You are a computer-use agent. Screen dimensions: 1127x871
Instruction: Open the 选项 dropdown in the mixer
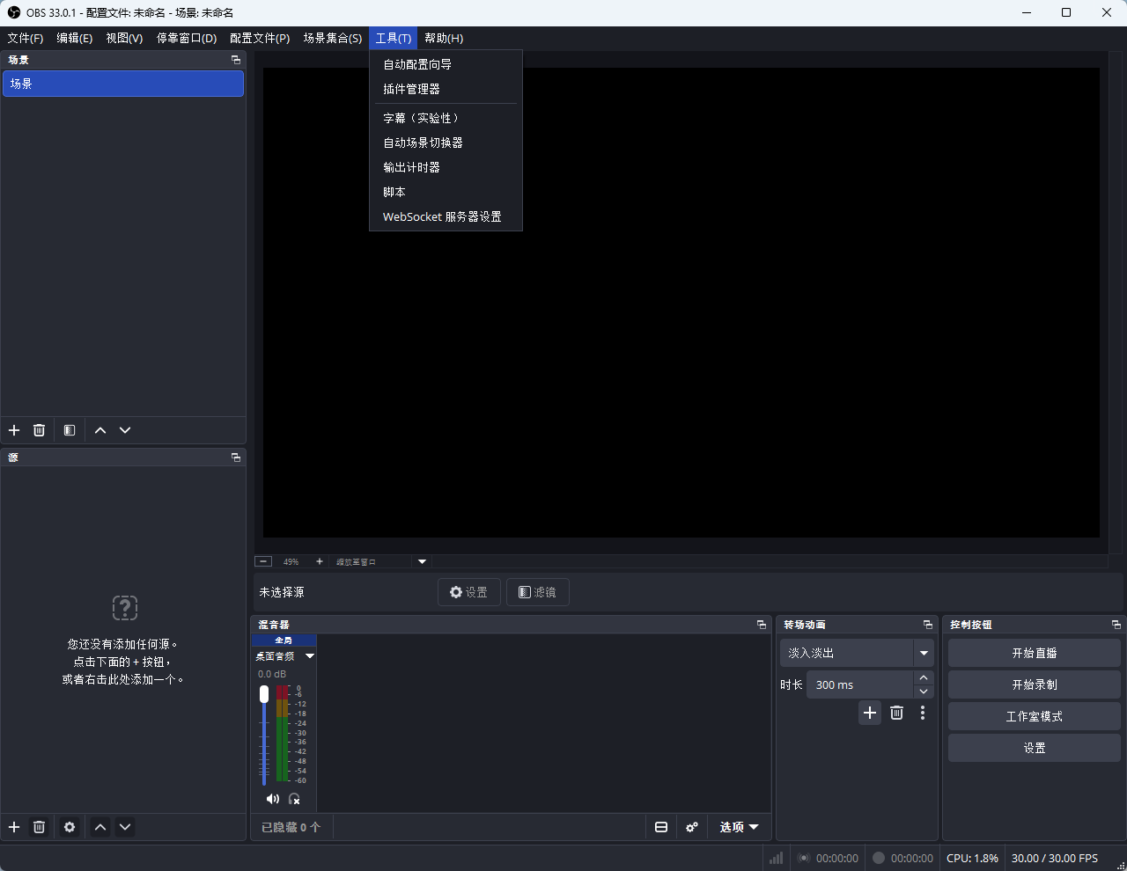(x=740, y=827)
